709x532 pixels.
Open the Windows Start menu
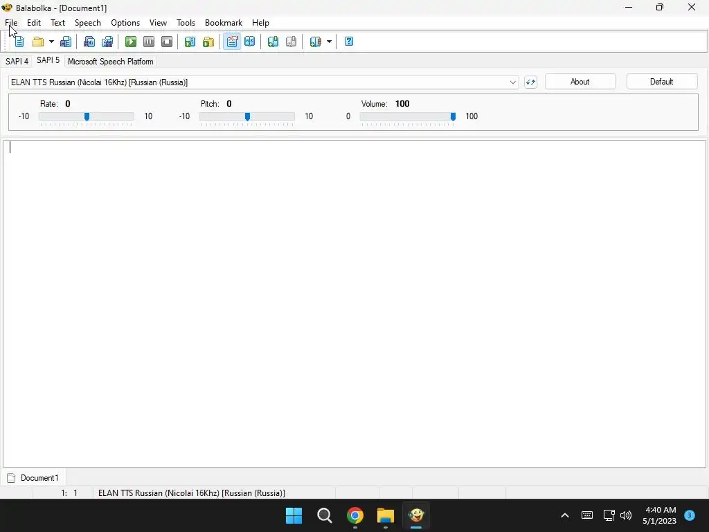point(294,515)
